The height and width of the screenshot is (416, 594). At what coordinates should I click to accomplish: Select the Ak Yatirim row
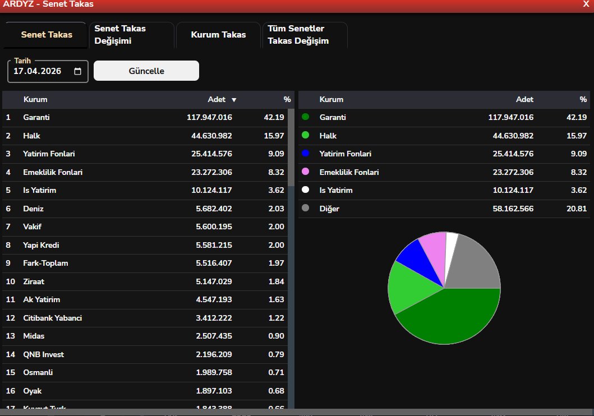[x=145, y=300]
